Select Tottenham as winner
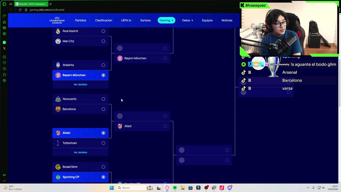The width and height of the screenshot is (341, 192). [103, 143]
